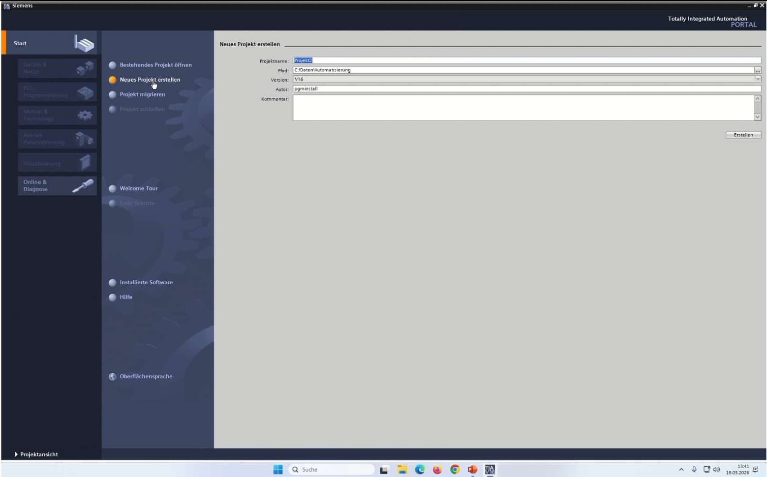Expand the system tray hidden icons chevron
Viewport: 767px width, 477px height.
point(681,470)
